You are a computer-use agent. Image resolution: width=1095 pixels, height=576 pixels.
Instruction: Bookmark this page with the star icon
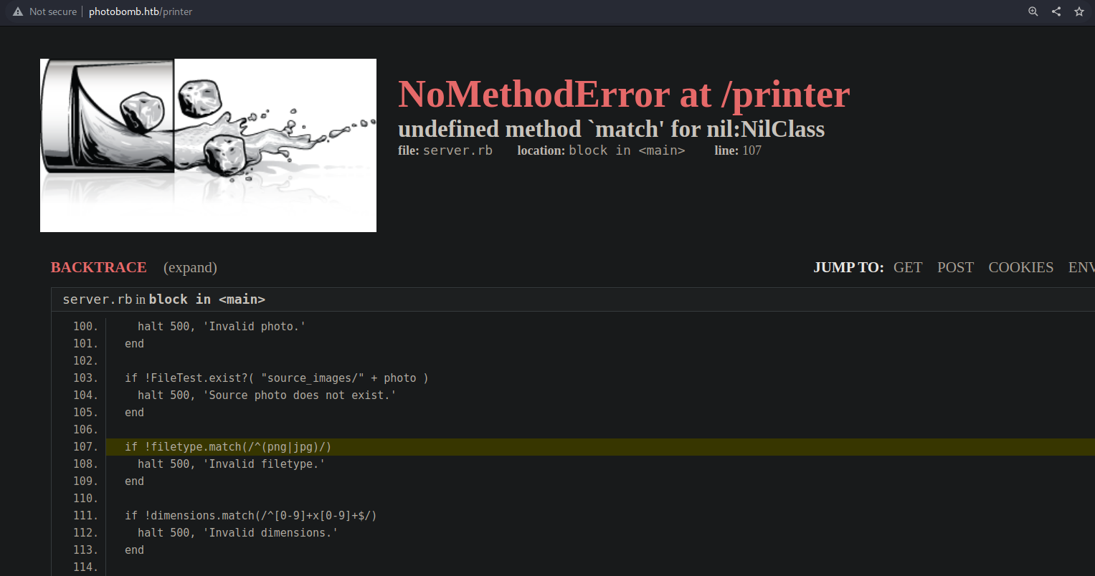1079,11
